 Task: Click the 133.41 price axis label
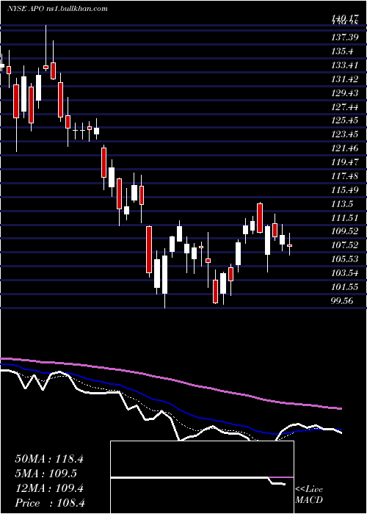(x=344, y=65)
